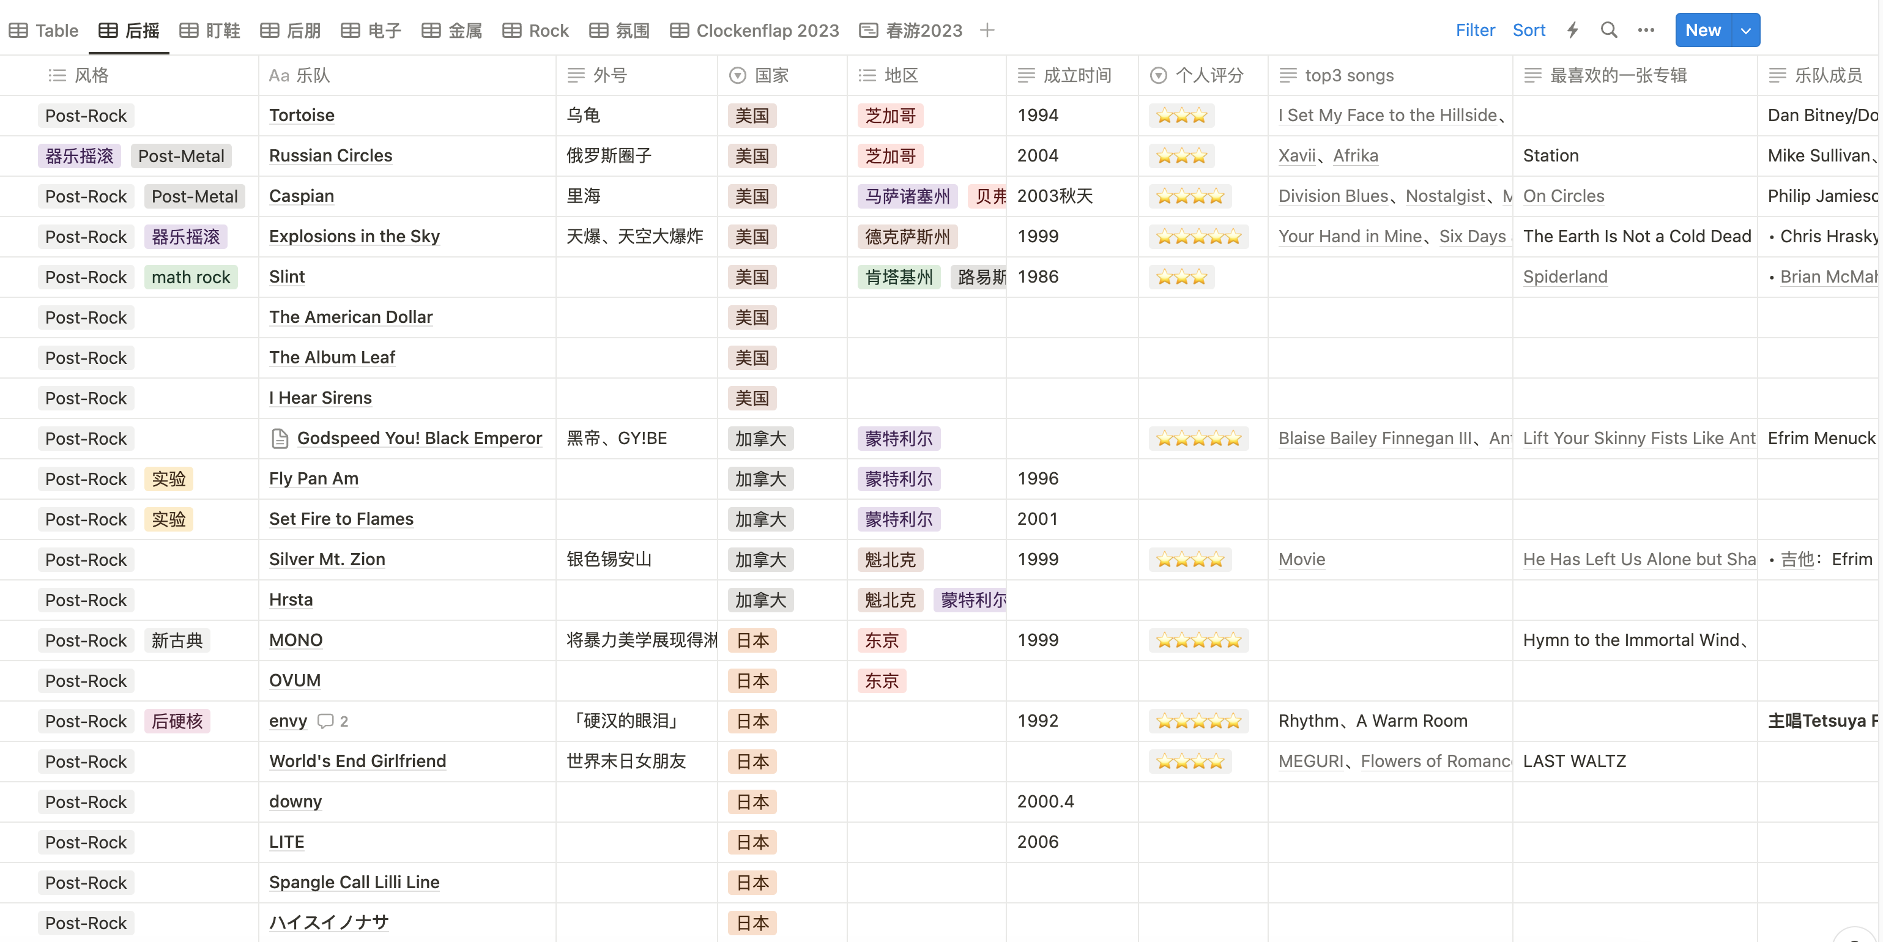Open the top3 songs column header menu

click(x=1349, y=75)
